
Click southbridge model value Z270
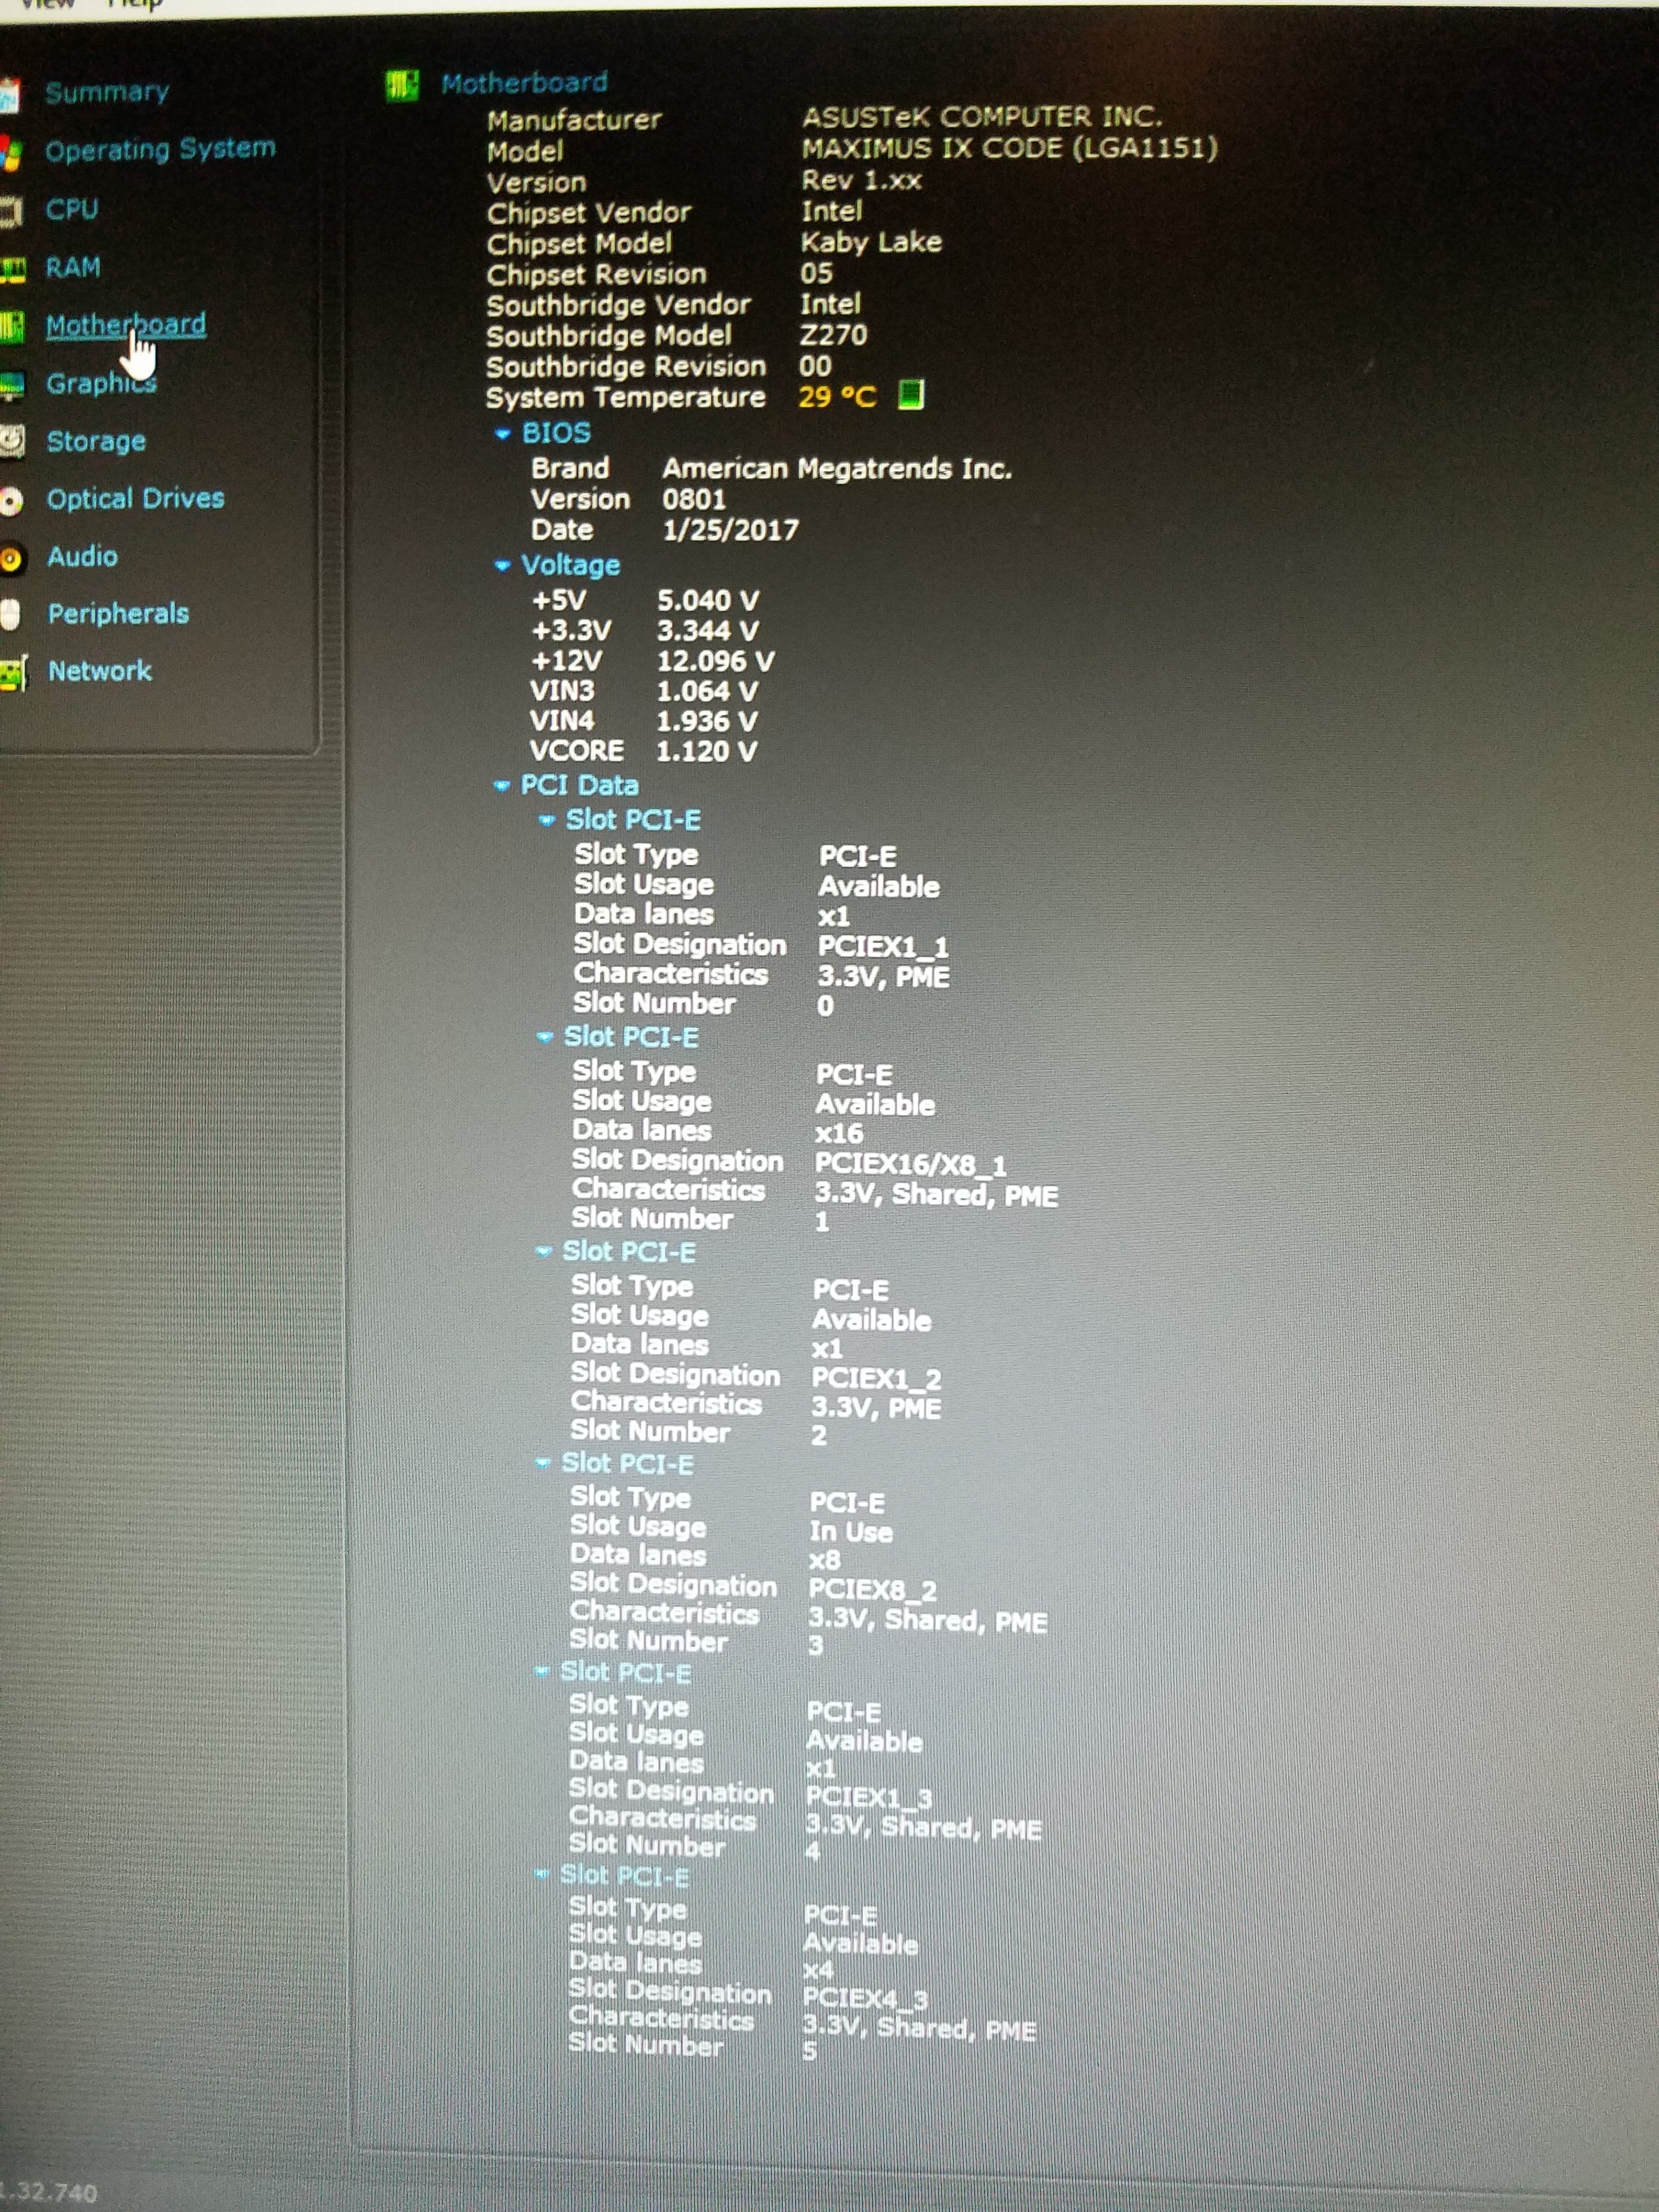tap(833, 335)
